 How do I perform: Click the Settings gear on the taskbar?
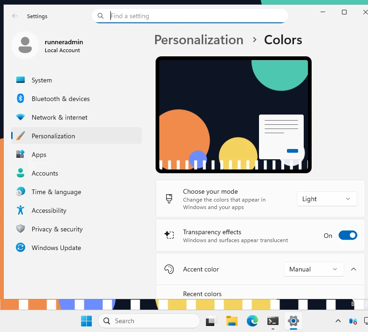[293, 321]
